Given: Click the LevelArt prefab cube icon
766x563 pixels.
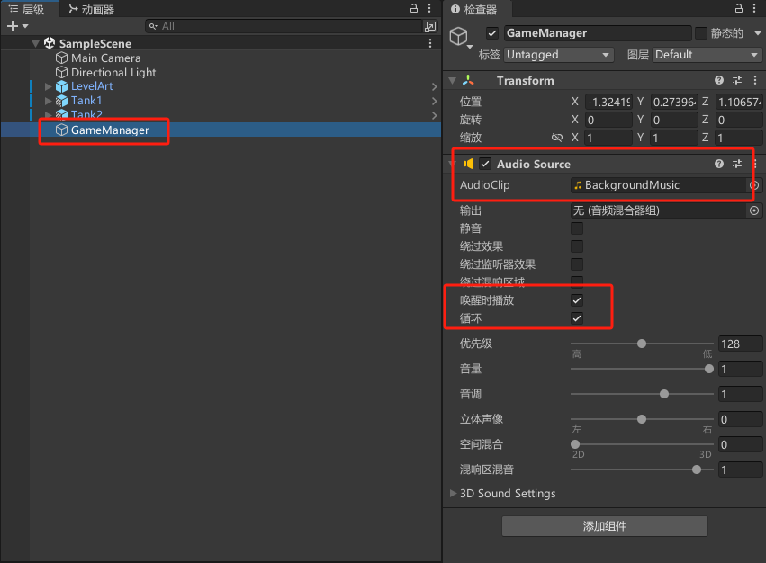Looking at the screenshot, I should [61, 86].
